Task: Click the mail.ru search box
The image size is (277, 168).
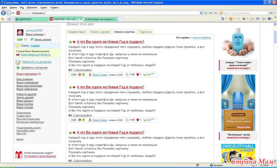Action: pos(244,13)
